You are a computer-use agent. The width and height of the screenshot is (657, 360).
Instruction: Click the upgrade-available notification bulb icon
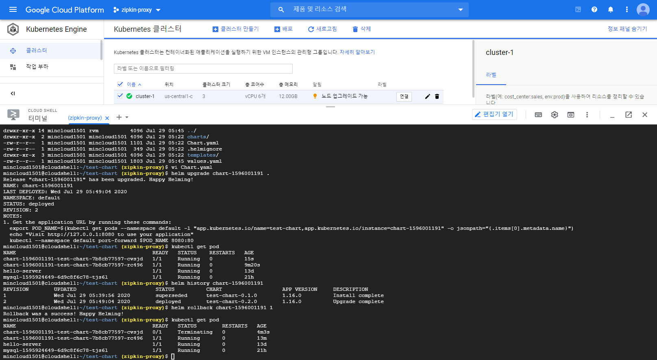[x=315, y=96]
